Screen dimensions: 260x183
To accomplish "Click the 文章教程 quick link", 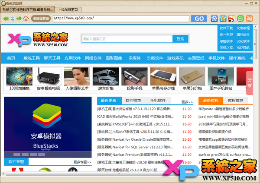I will click(243, 28).
